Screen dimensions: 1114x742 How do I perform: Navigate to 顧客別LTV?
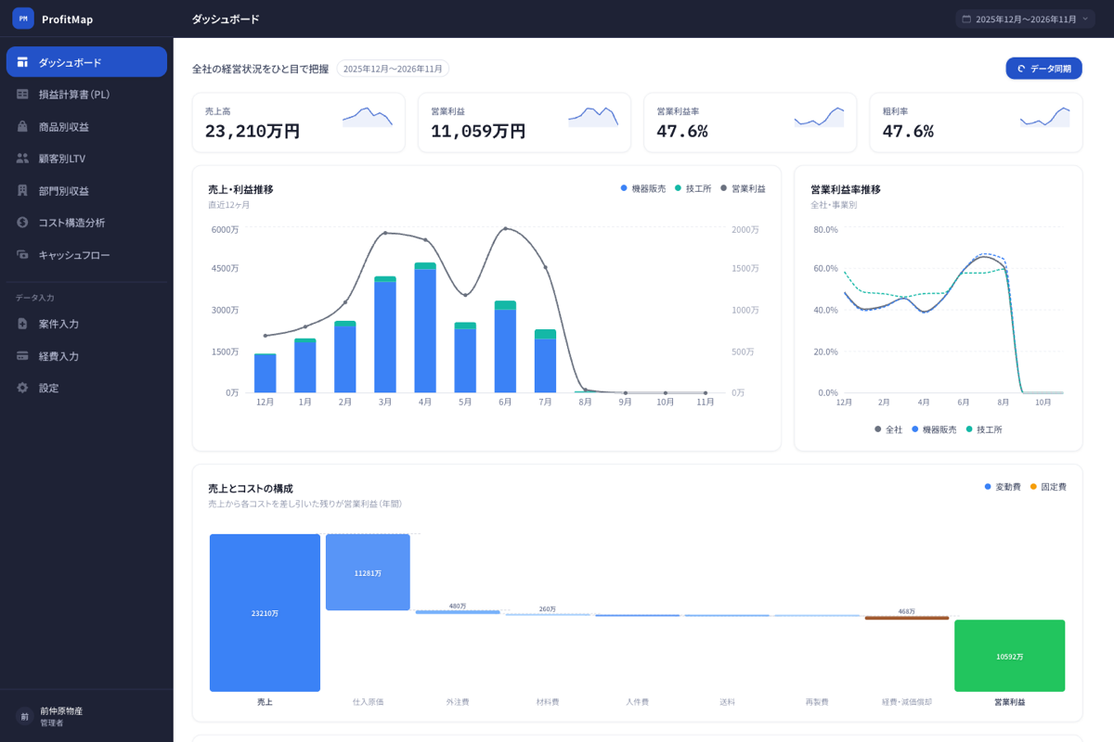[x=86, y=159]
